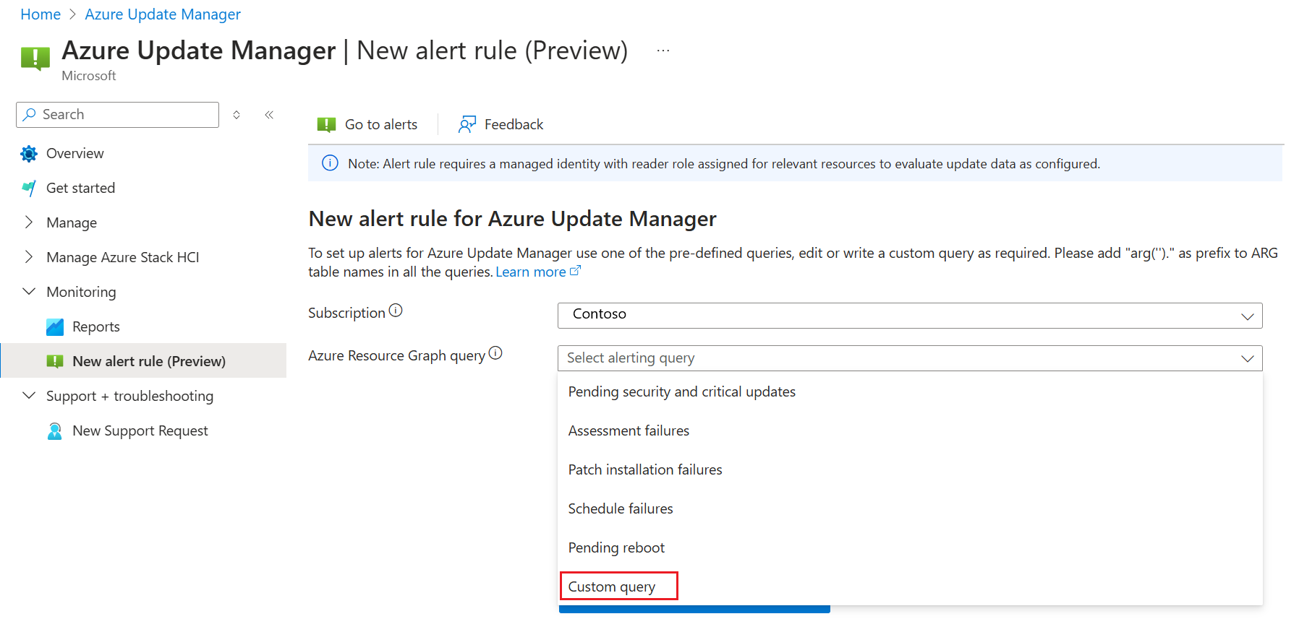Click the Subscription info icon

(x=396, y=311)
